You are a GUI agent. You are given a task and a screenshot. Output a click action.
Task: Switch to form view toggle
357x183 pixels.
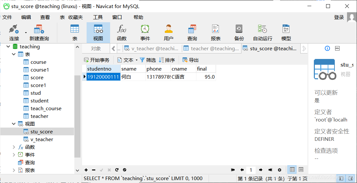[x=301, y=169]
